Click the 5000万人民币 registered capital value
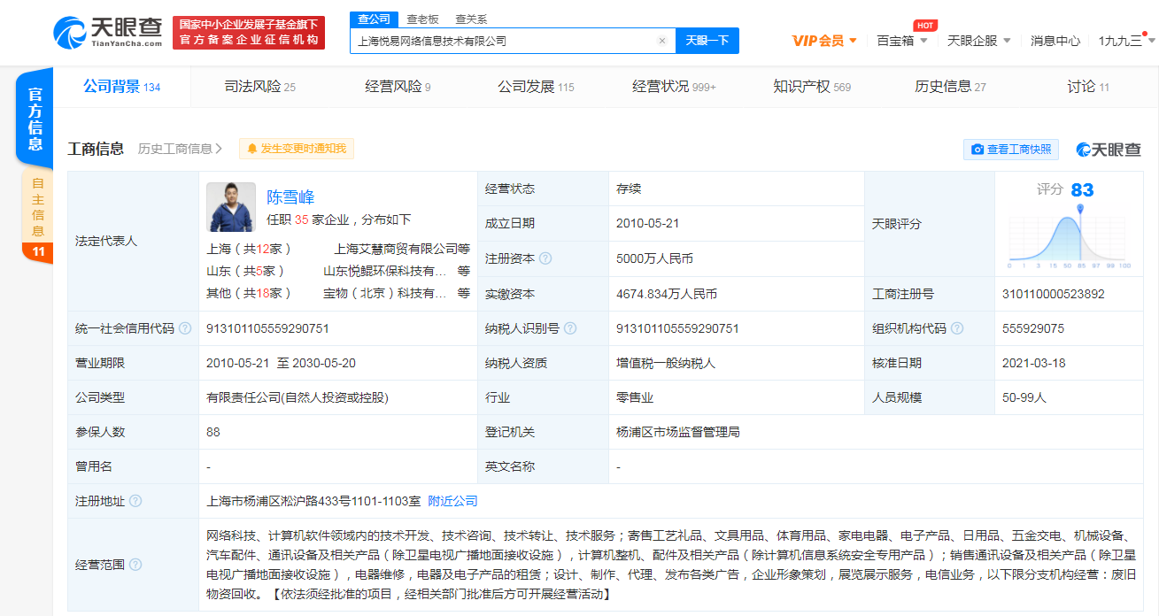The height and width of the screenshot is (616, 1159). pos(654,258)
